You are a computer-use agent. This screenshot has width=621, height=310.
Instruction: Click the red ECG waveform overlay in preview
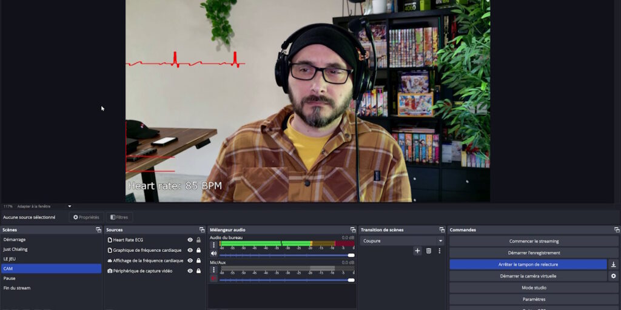[x=186, y=61]
